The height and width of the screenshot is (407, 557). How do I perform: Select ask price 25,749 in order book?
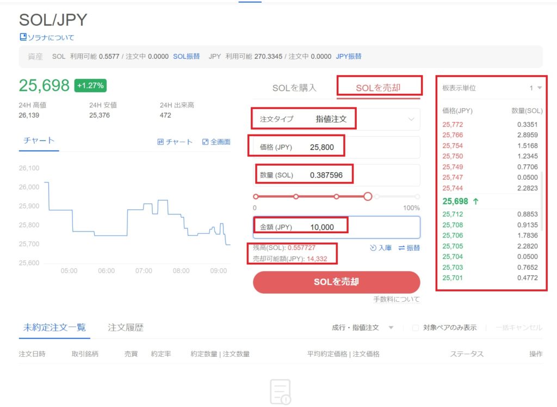click(x=453, y=167)
